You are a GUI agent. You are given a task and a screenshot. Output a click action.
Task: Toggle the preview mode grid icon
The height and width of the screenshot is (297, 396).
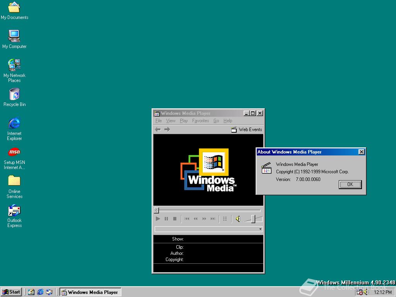click(225, 218)
